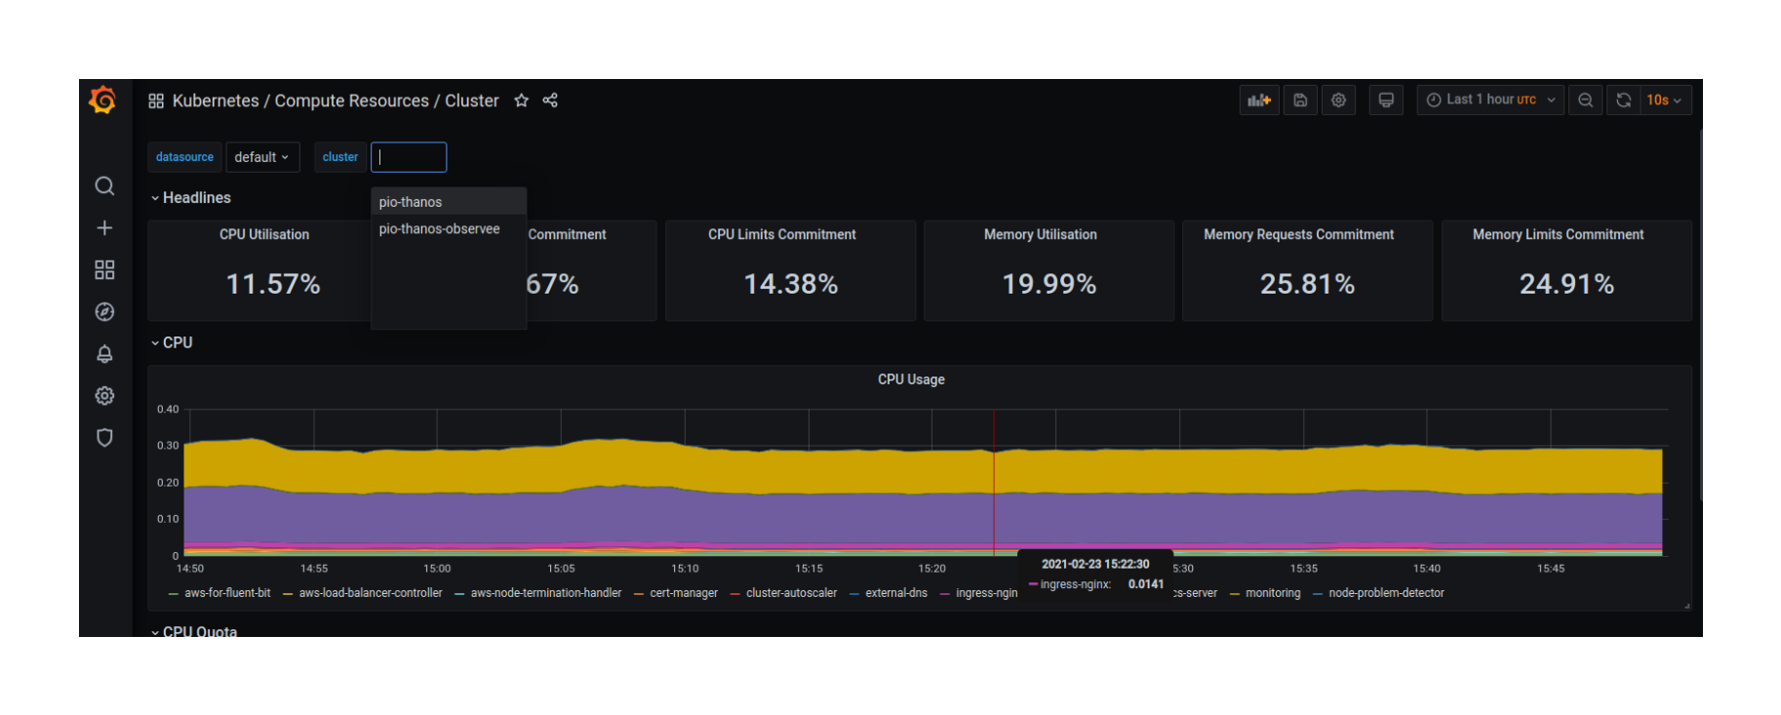Collapse the CPU row
Screen dimensions: 1781x715
pyautogui.click(x=172, y=342)
